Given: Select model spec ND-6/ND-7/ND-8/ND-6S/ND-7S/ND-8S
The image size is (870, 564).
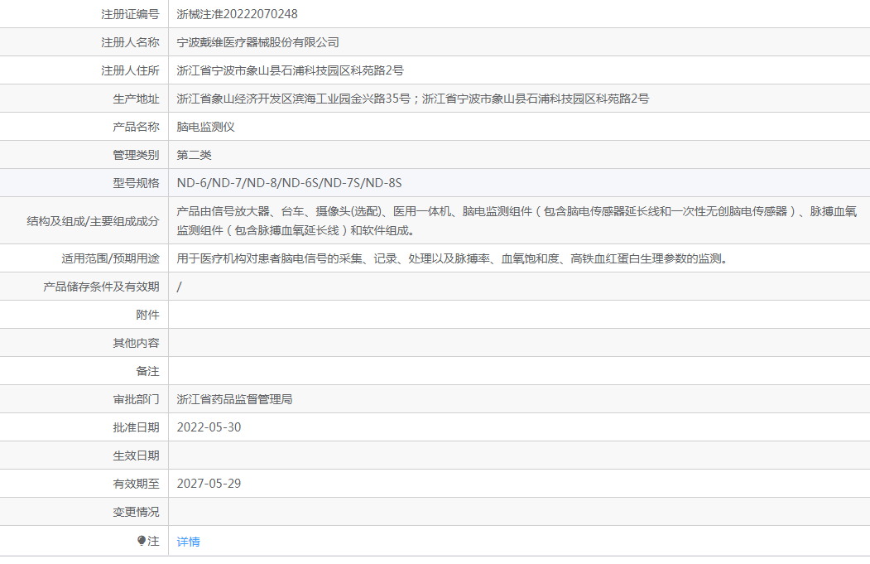Looking at the screenshot, I should pyautogui.click(x=289, y=183).
